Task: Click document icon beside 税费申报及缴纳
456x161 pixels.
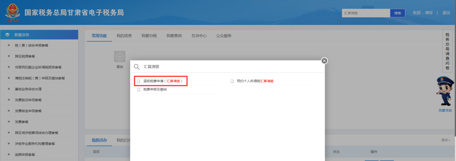Action: [x=139, y=90]
